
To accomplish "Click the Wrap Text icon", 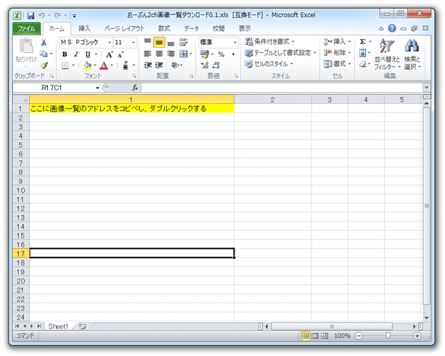I will [184, 42].
